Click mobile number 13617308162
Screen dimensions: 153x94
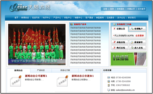pyautogui.click(x=123, y=85)
